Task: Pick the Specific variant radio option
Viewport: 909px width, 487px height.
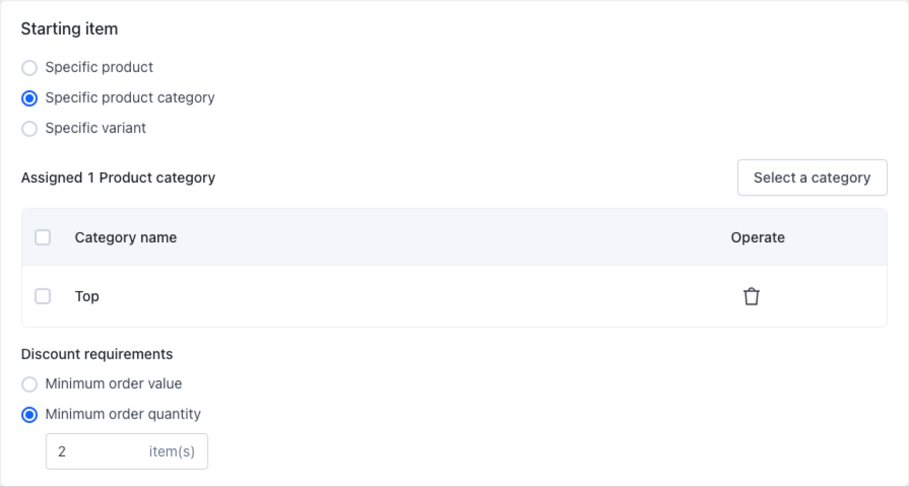Action: [x=29, y=129]
